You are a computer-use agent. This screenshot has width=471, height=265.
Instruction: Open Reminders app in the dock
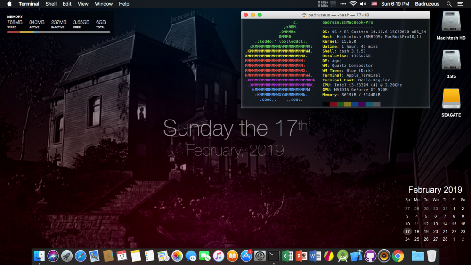pyautogui.click(x=149, y=256)
